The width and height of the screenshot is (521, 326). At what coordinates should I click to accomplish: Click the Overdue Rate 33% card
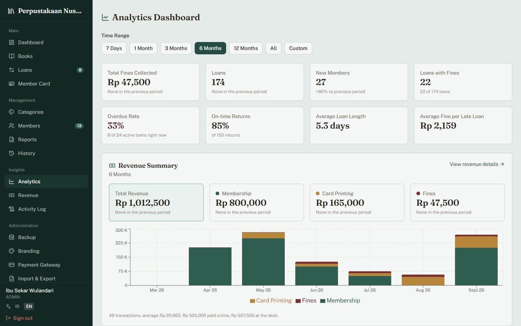point(151,125)
